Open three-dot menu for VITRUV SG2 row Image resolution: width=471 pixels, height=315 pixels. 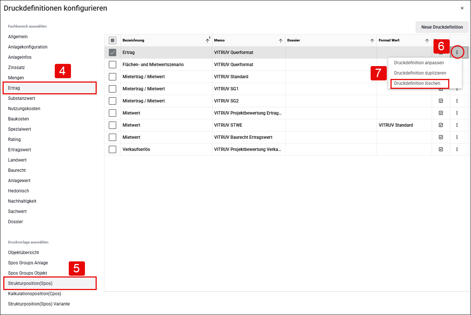tap(457, 101)
